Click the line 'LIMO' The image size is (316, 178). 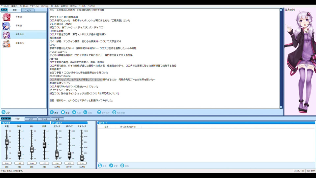pyautogui.click(x=52, y=45)
